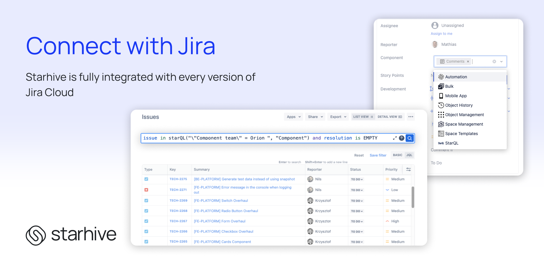The image size is (544, 266).
Task: Pick Mobile App from the component list
Action: tap(470, 96)
